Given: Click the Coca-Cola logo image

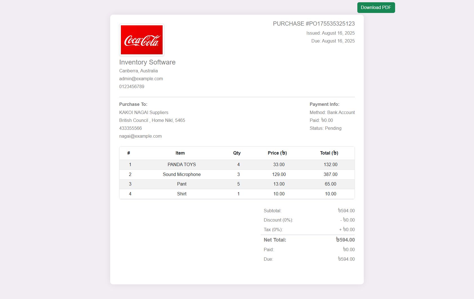Looking at the screenshot, I should tap(141, 40).
